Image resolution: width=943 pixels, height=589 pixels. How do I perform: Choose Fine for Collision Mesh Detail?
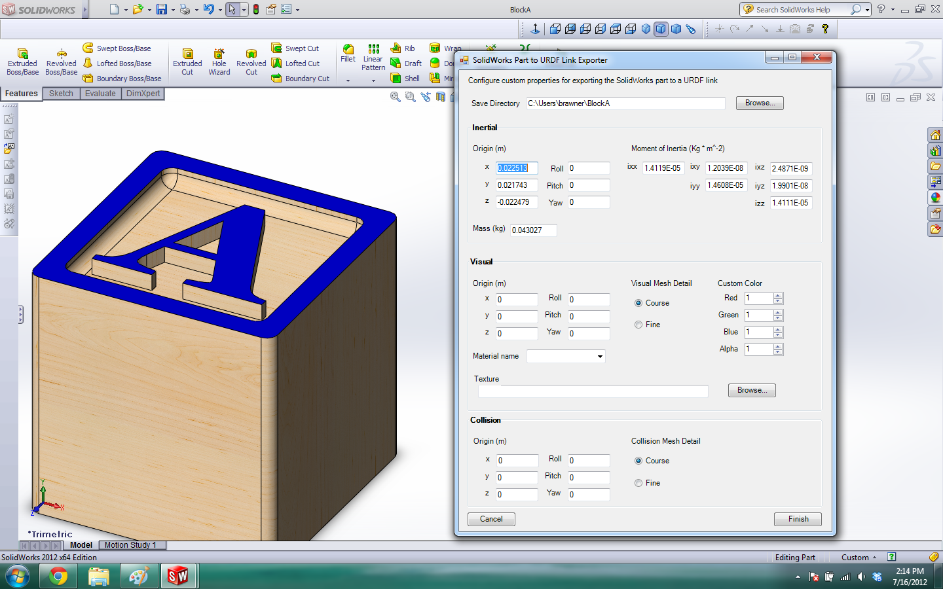point(638,483)
